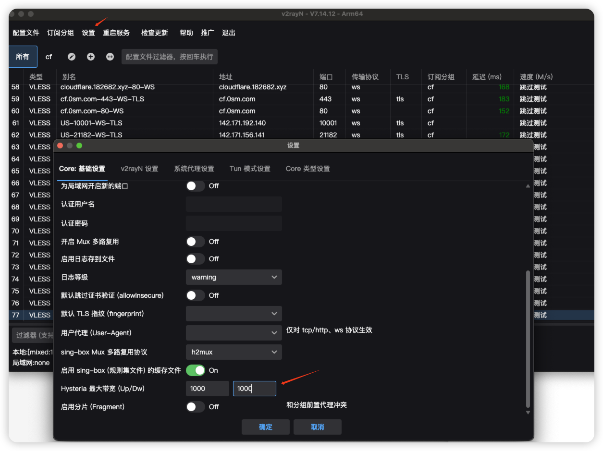Open the 订阅分组 menu
This screenshot has width=603, height=451.
click(x=61, y=33)
